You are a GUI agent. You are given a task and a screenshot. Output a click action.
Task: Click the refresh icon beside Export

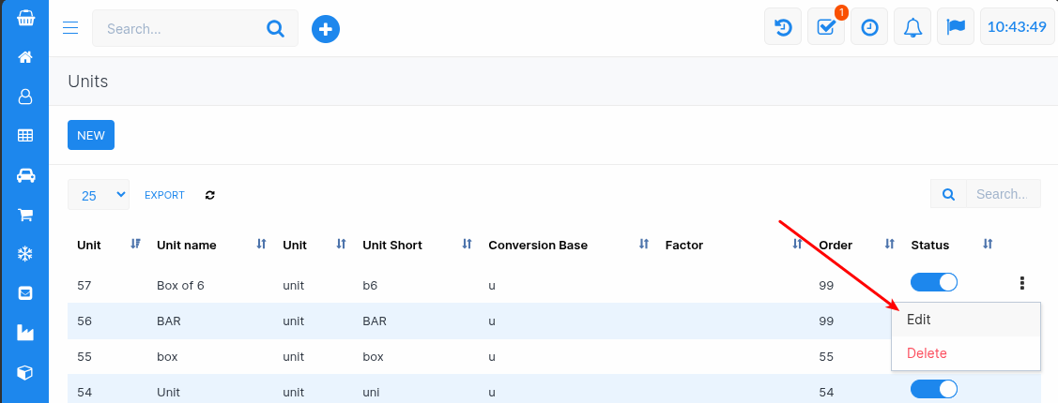pos(209,195)
